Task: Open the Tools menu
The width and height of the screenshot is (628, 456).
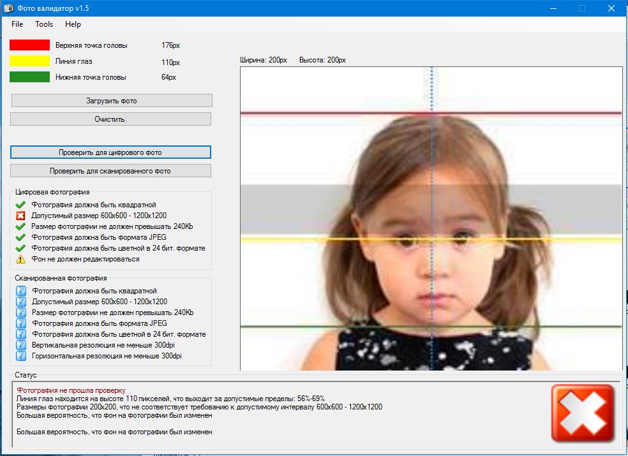Action: tap(44, 24)
